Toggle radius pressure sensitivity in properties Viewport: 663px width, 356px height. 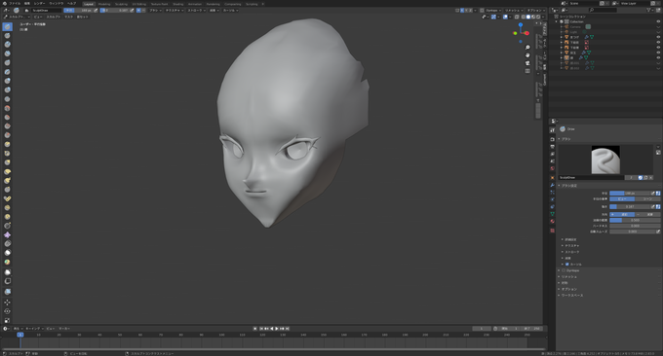658,194
